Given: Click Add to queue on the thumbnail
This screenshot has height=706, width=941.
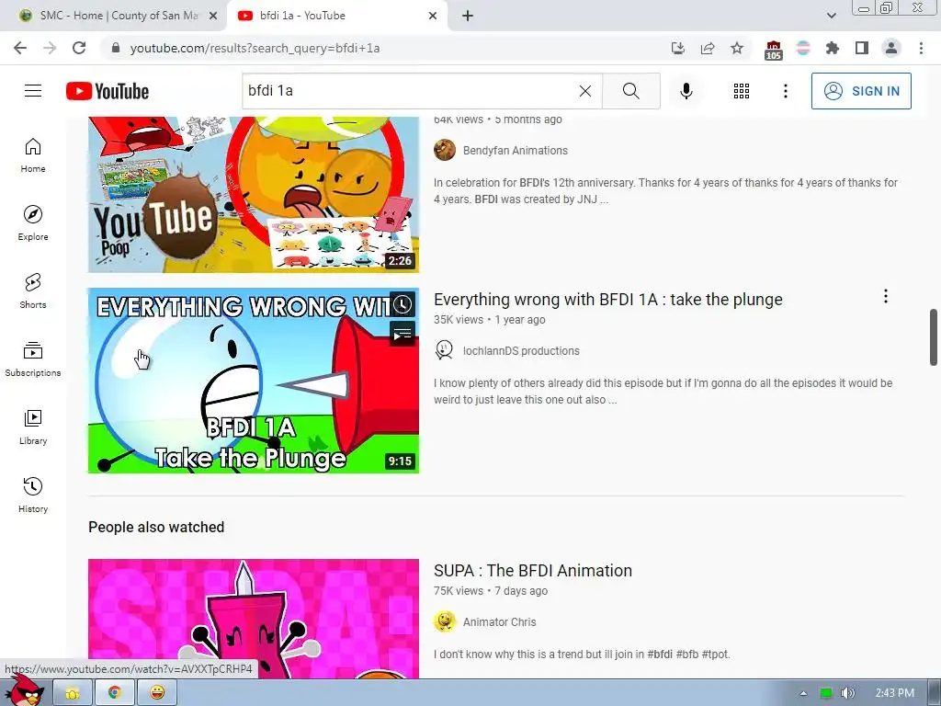Looking at the screenshot, I should tap(402, 334).
